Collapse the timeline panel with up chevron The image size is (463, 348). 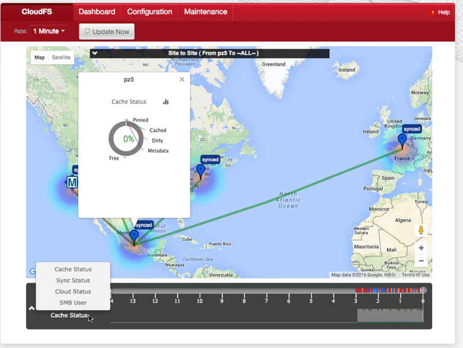click(32, 308)
